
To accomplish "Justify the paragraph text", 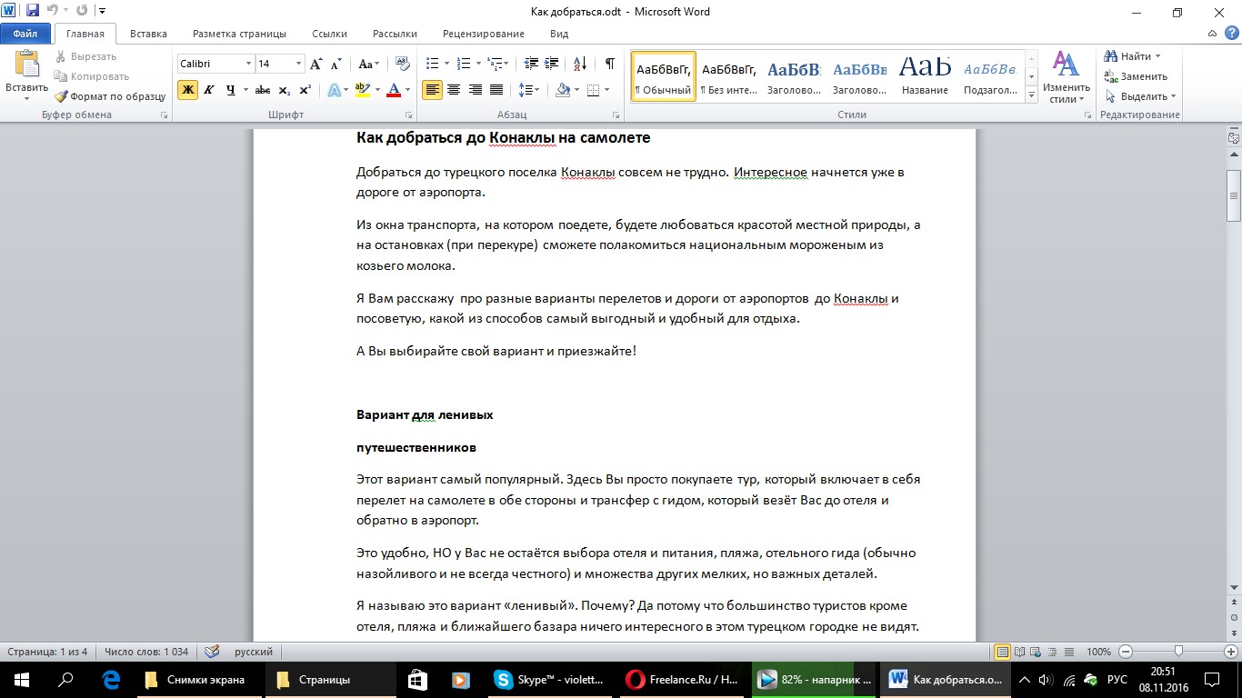I will coord(496,90).
